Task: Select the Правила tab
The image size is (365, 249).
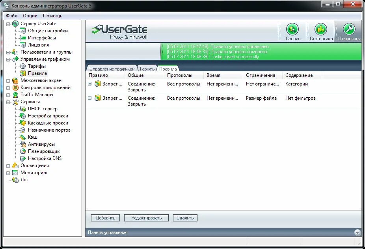Action: [168, 69]
